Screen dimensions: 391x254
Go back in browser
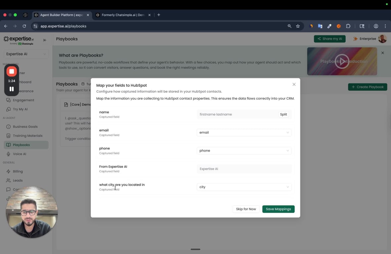pos(6,26)
